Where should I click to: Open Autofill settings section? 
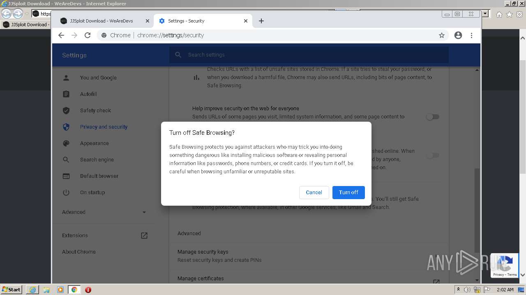click(88, 94)
